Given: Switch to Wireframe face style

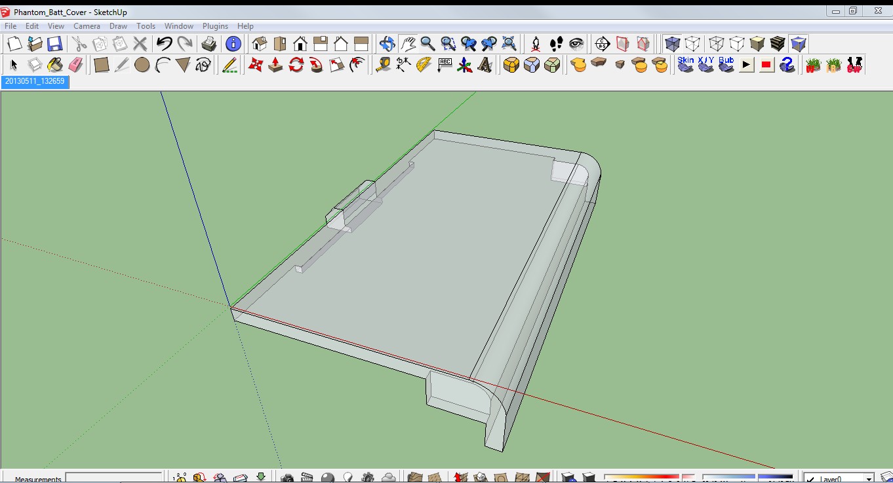Looking at the screenshot, I should coord(717,44).
